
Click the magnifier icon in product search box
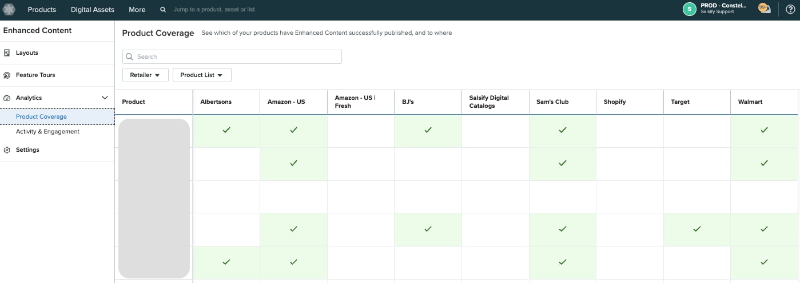point(129,56)
